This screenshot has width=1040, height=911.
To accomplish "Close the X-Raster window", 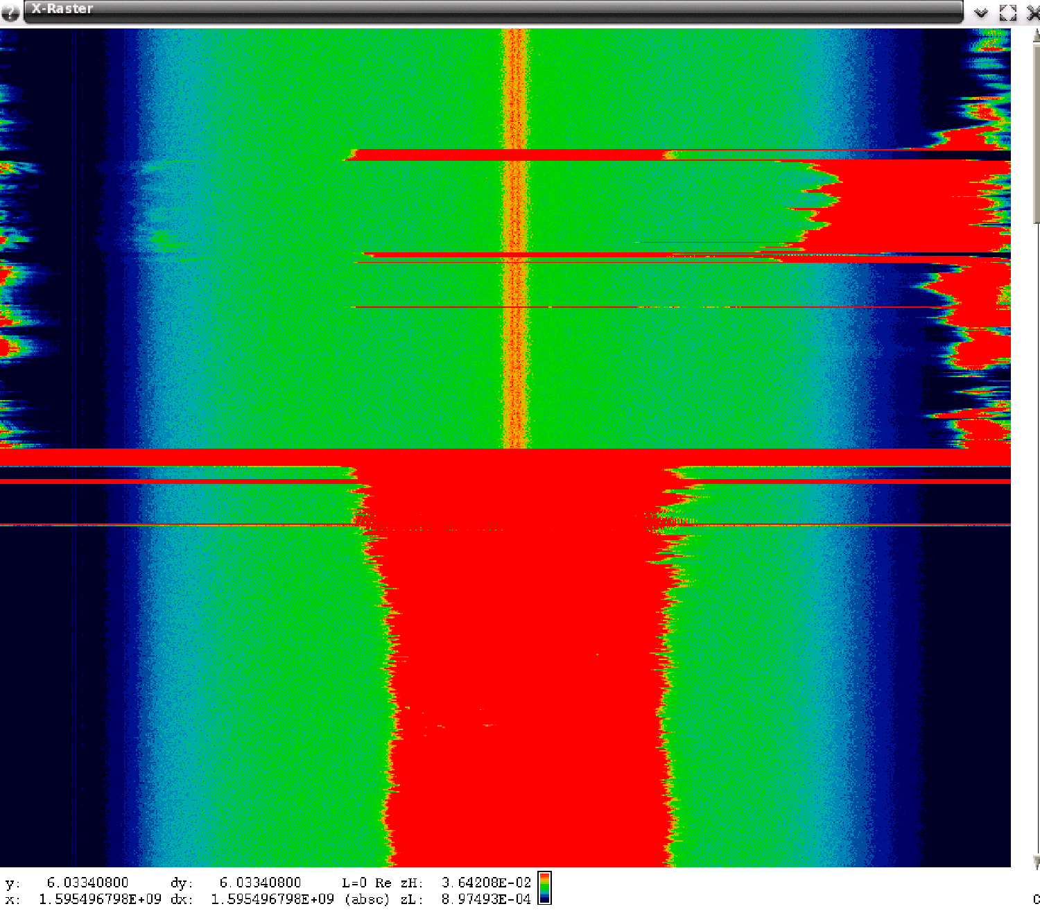I will tap(1032, 13).
